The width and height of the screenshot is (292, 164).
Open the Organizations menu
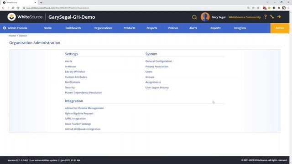(x=104, y=28)
